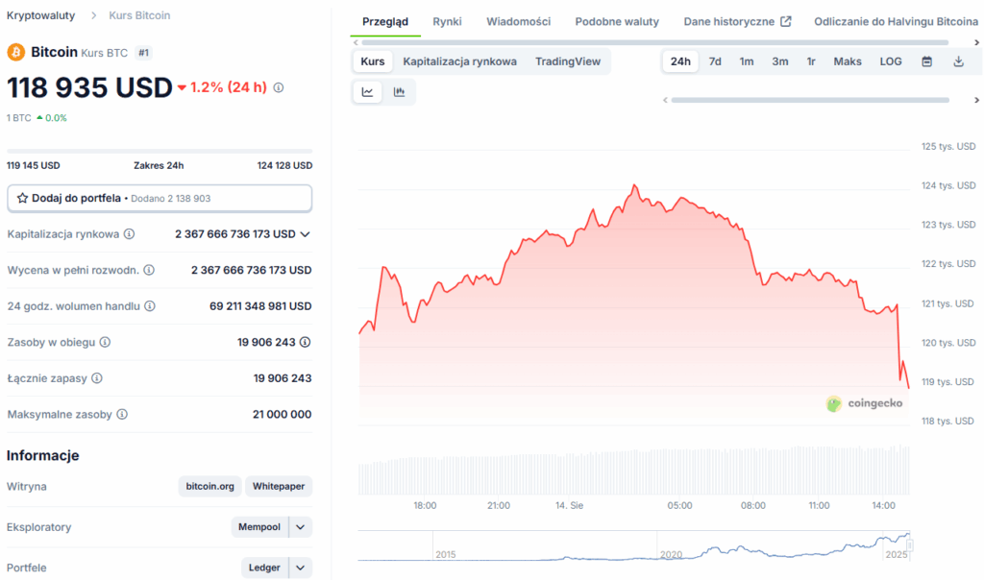The image size is (984, 580).
Task: Open the Wiadomości tab
Action: click(518, 21)
